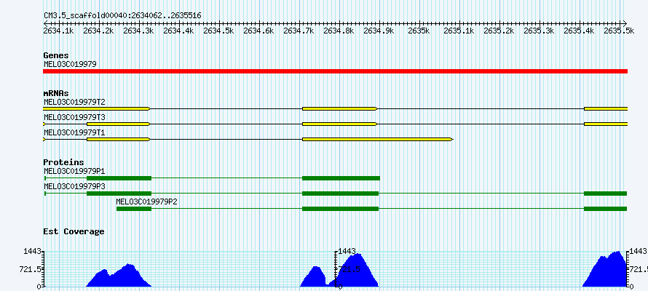This screenshot has width=648, height=291.
Task: Select the MELO3C019979 gene label
Action: (x=70, y=64)
